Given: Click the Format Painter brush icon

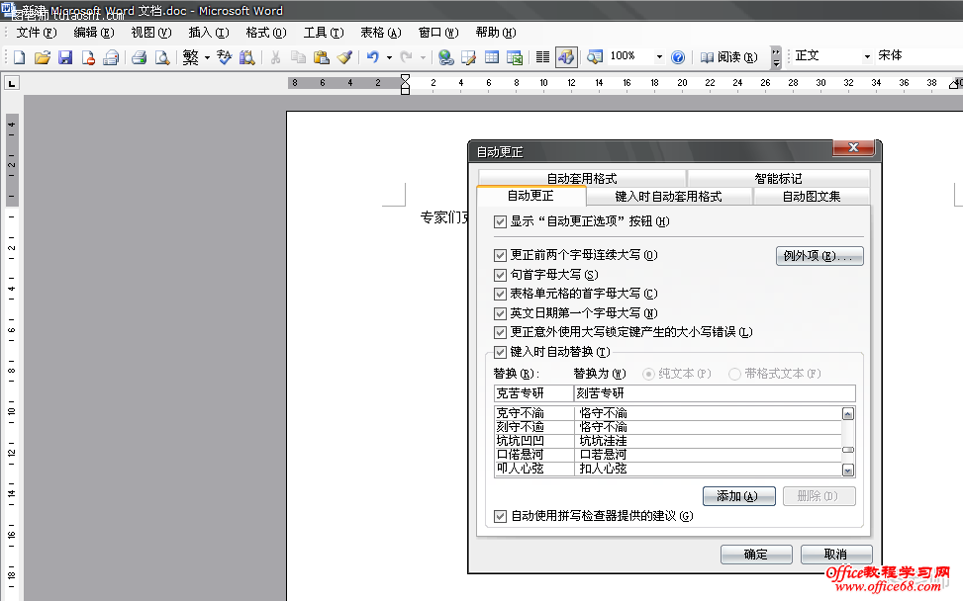Looking at the screenshot, I should coord(343,57).
